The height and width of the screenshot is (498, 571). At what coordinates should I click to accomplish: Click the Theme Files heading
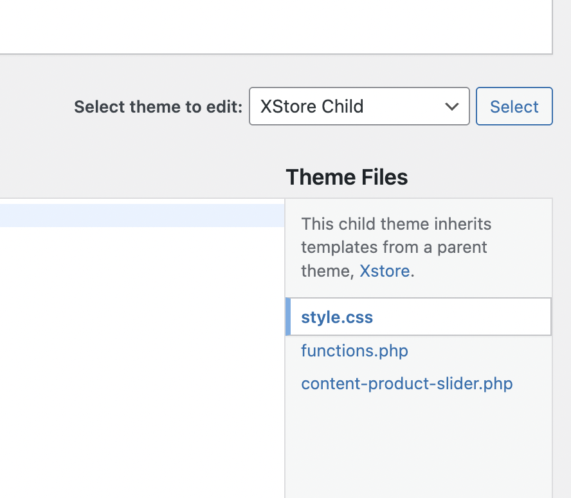click(x=347, y=177)
